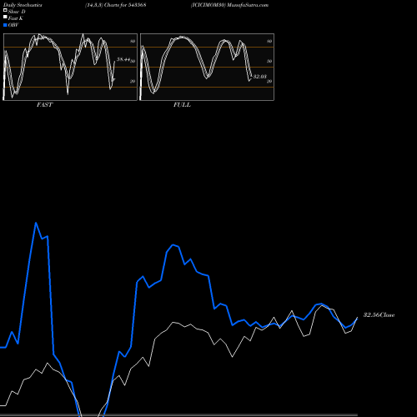Viewport: 417px width, 417px height.
Task: Click the Fast K legend swatch
Action: [x=5, y=18]
